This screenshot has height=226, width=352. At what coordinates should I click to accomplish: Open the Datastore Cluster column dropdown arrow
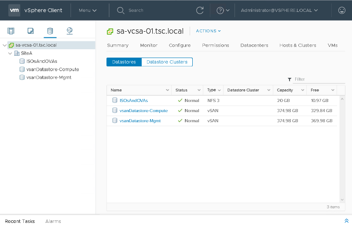click(x=269, y=90)
